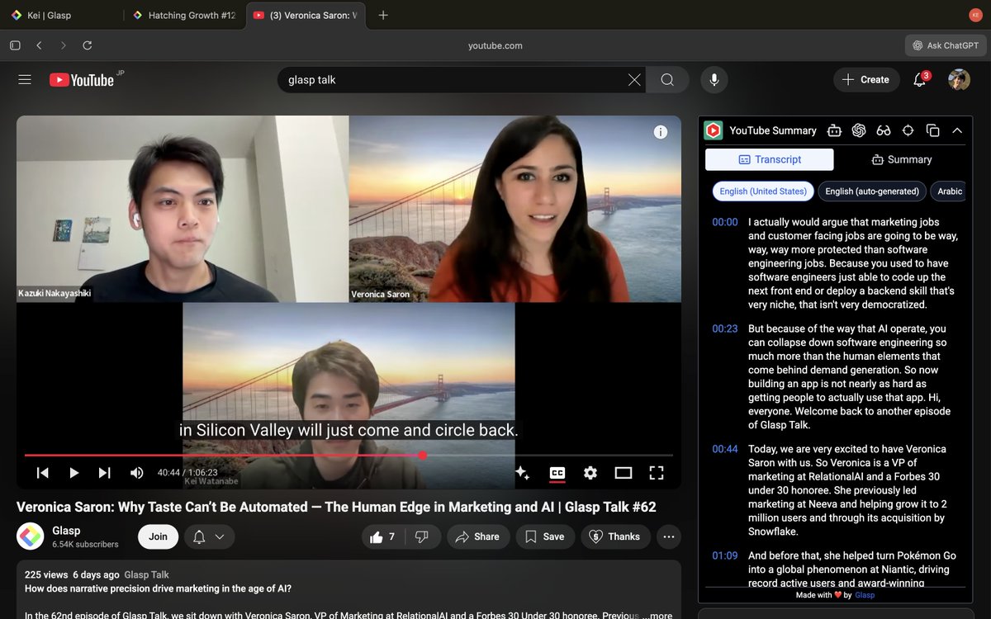This screenshot has width=991, height=619.
Task: Click AI robot summary icon in panel header
Action: pos(834,130)
